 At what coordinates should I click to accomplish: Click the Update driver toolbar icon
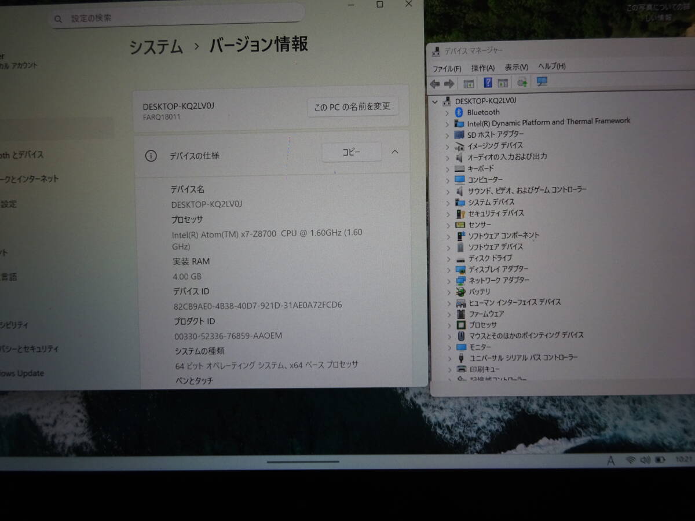[x=522, y=82]
